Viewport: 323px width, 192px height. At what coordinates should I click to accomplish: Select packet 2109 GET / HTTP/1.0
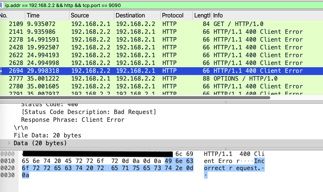point(162,24)
